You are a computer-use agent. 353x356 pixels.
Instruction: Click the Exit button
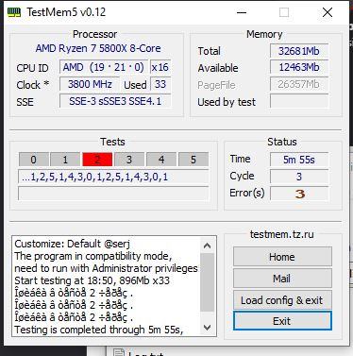pos(282,321)
